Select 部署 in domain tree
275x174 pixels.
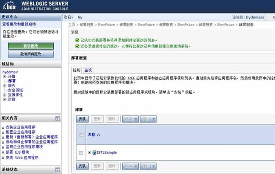click(x=12, y=81)
